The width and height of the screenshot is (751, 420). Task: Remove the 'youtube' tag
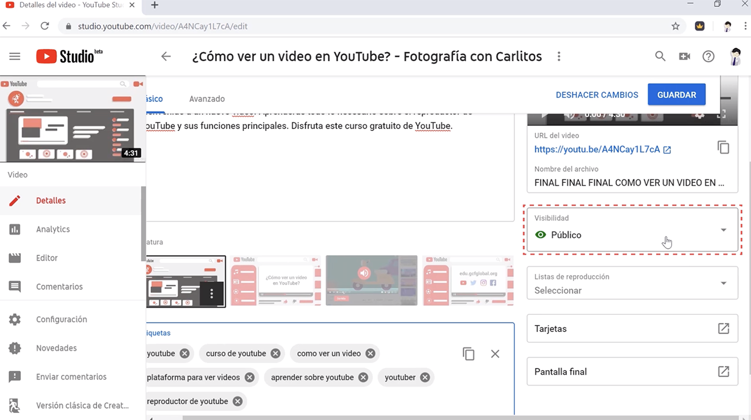[185, 353]
